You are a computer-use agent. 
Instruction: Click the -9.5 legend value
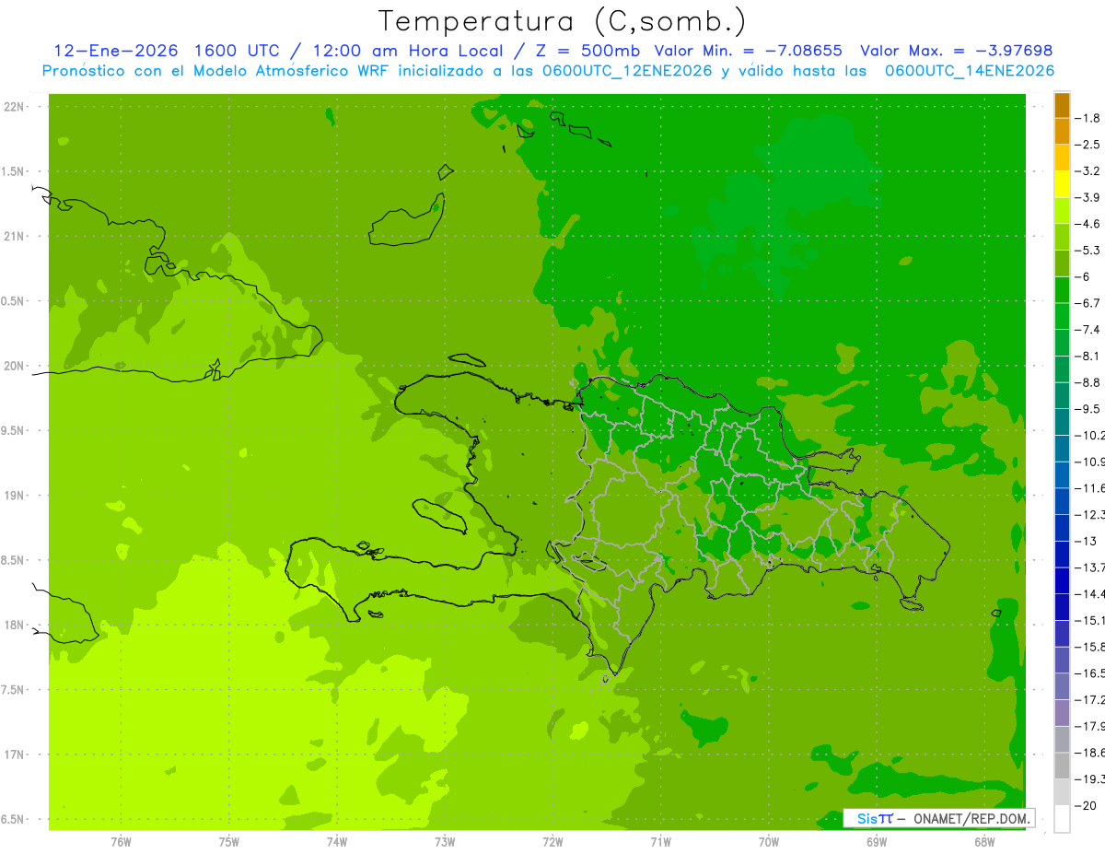pos(1088,409)
